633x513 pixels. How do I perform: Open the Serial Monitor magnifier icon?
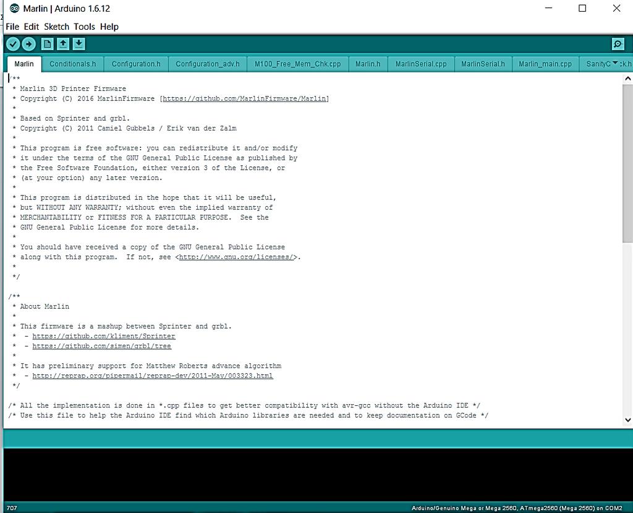[x=618, y=44]
